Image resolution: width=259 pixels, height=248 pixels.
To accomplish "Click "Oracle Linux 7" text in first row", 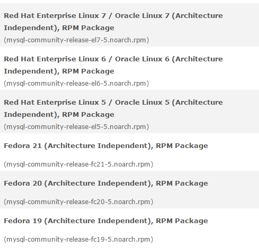I will tap(142, 16).
